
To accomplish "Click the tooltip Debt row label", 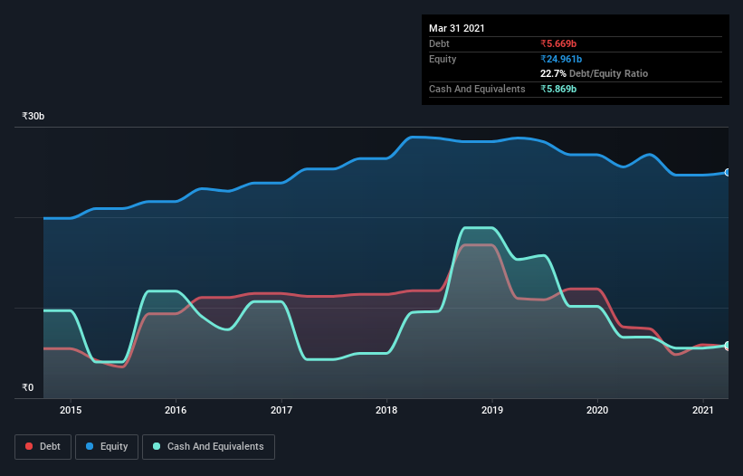I will pyautogui.click(x=439, y=43).
